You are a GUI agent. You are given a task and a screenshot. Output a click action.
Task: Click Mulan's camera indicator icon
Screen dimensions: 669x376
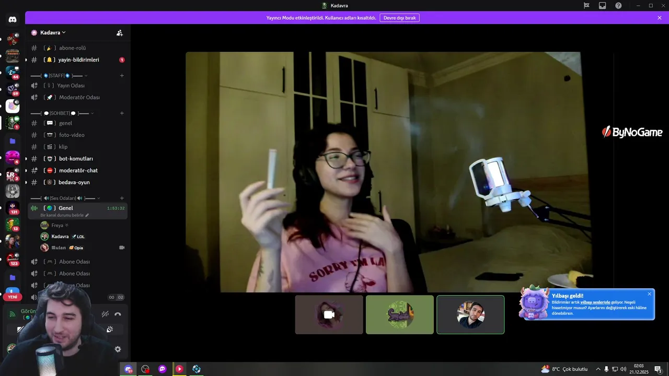[122, 248]
